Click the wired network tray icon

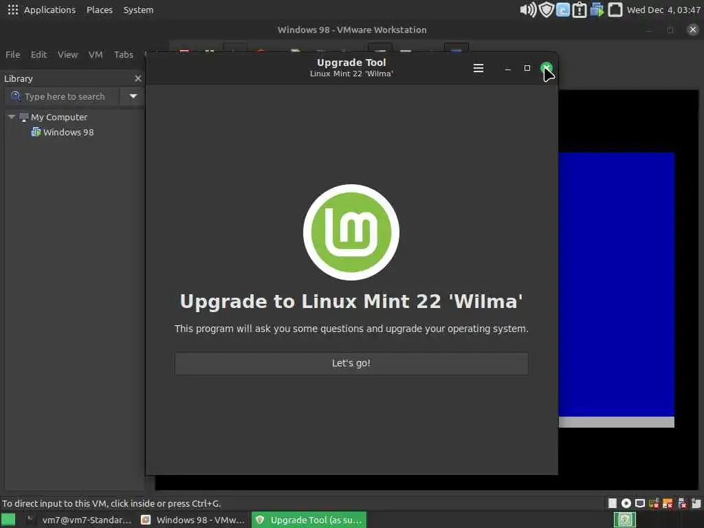coord(615,10)
